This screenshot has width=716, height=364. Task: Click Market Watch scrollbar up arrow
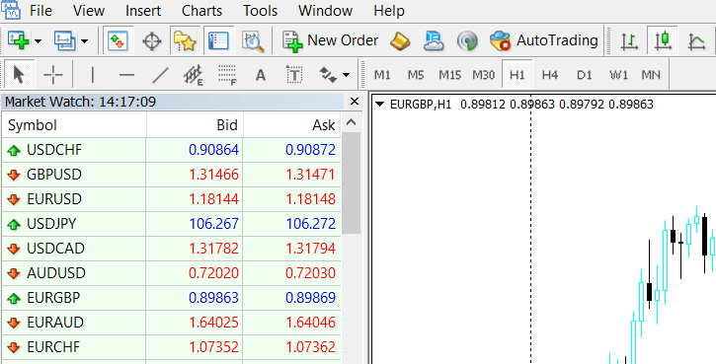(351, 122)
